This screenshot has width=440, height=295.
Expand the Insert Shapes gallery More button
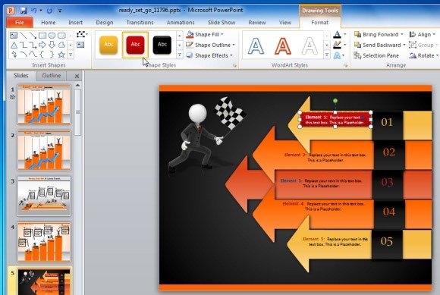71,55
